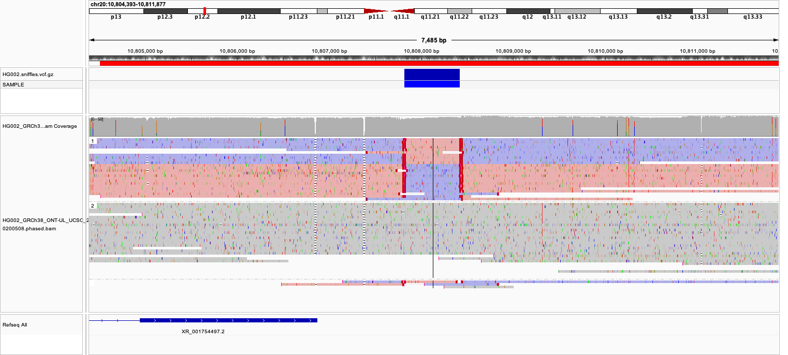
Task: Click the 10,805,000 bp ruler tick label
Action: (x=145, y=51)
